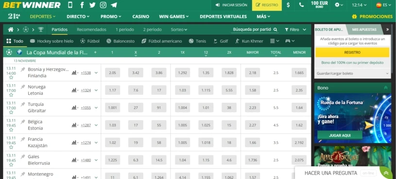396x179 pixels.
Task: Pin the Gales vs Bielorrusia match
Action: pos(23,157)
